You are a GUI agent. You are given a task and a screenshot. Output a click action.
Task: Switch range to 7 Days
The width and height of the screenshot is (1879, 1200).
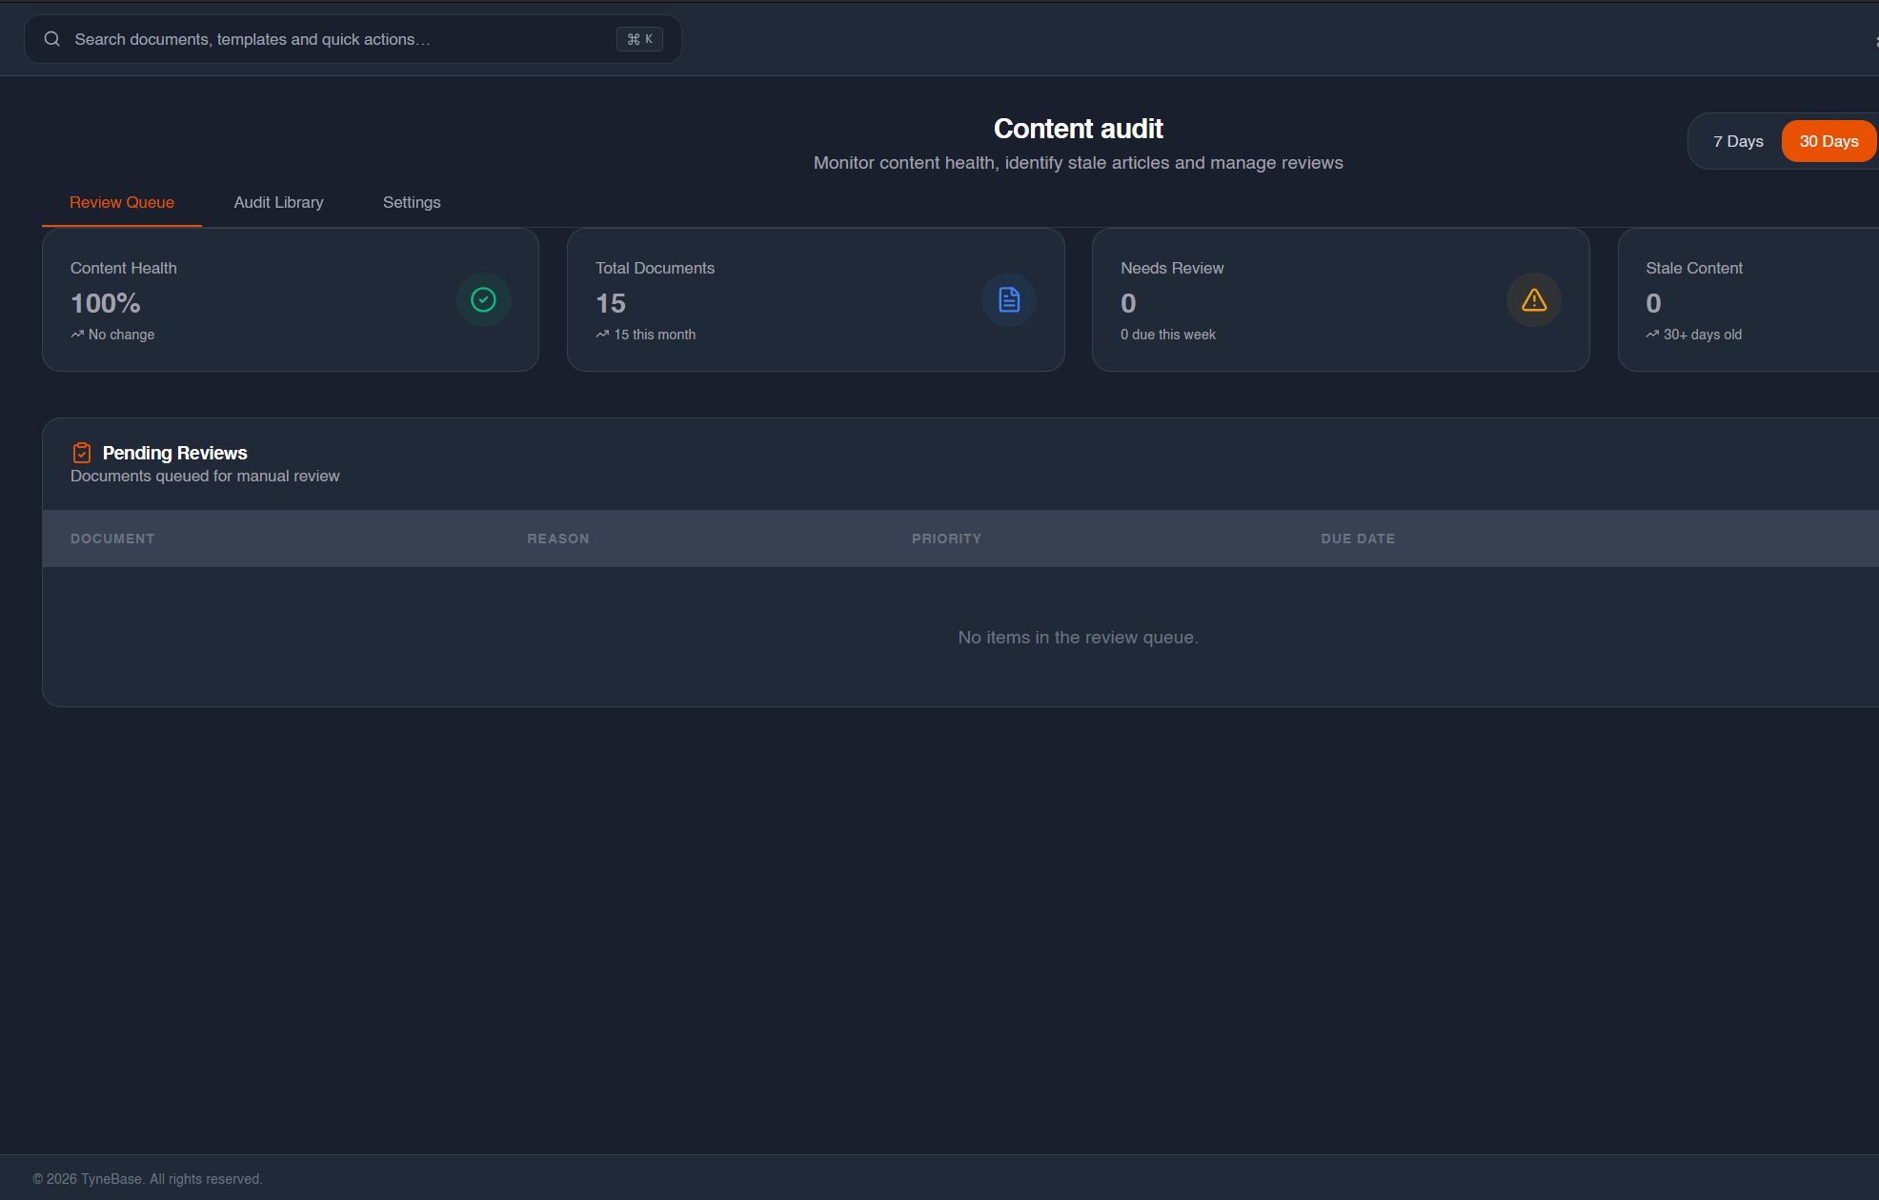(1737, 141)
